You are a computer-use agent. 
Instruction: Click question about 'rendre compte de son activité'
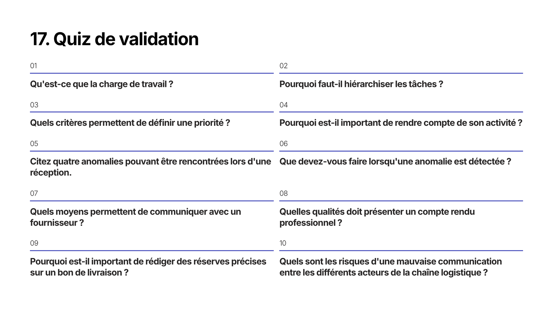coord(401,123)
